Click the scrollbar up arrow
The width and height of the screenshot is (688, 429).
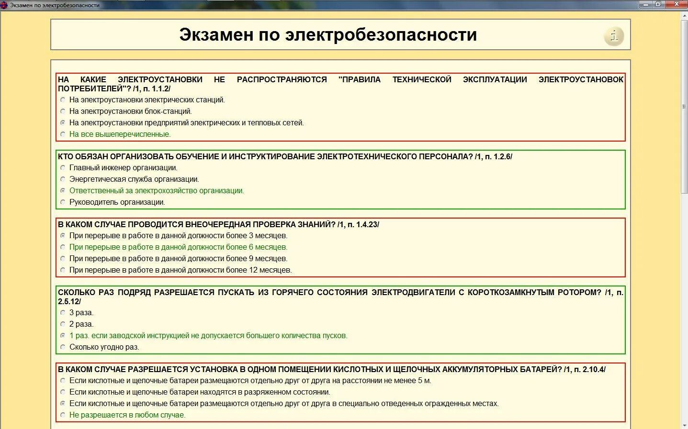[x=684, y=15]
